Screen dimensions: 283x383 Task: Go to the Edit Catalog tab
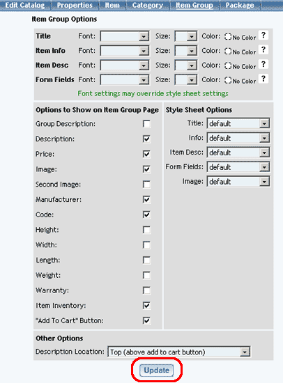[25, 5]
